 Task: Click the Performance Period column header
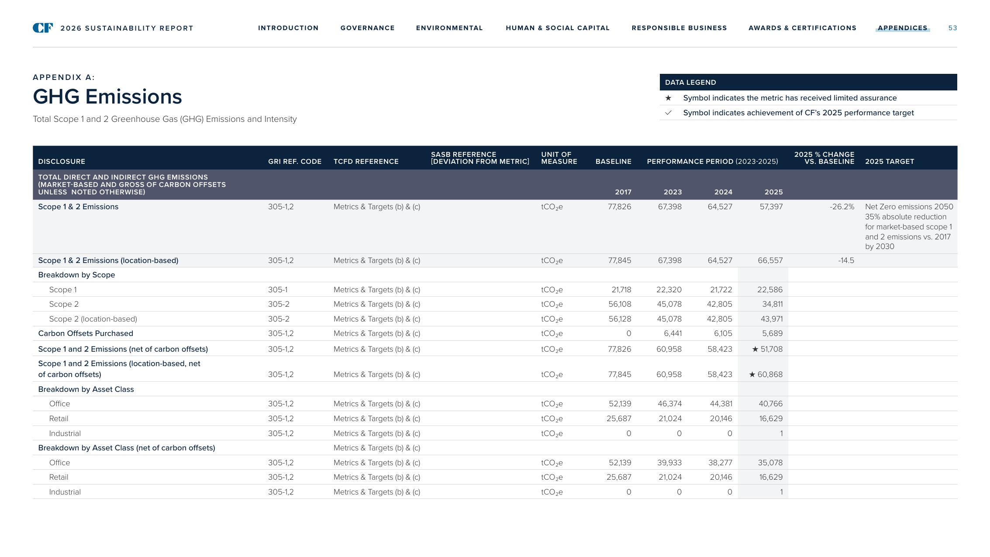point(712,162)
